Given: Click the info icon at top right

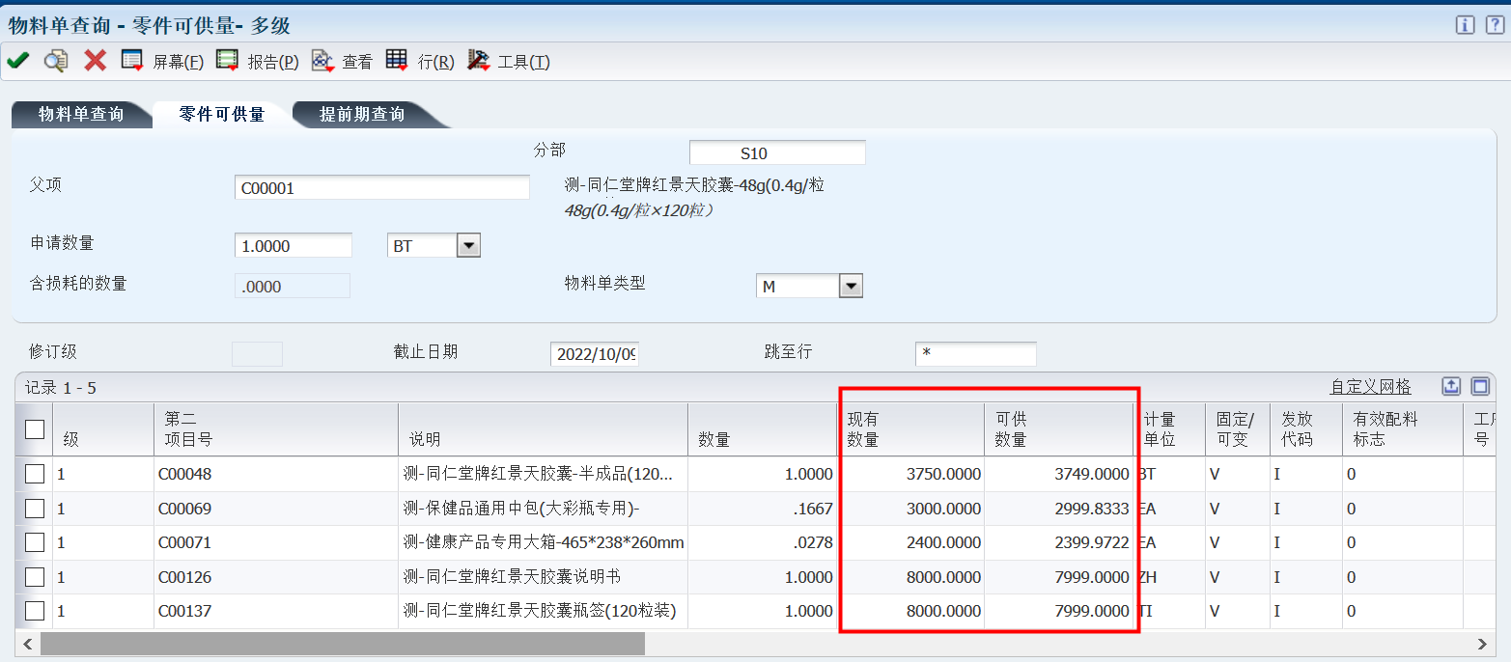Looking at the screenshot, I should 1465,25.
